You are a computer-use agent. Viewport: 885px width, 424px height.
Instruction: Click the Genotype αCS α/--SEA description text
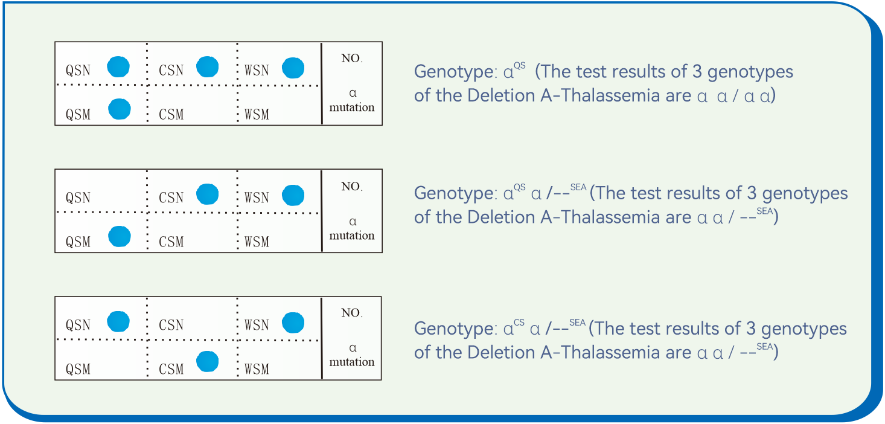pyautogui.click(x=630, y=340)
